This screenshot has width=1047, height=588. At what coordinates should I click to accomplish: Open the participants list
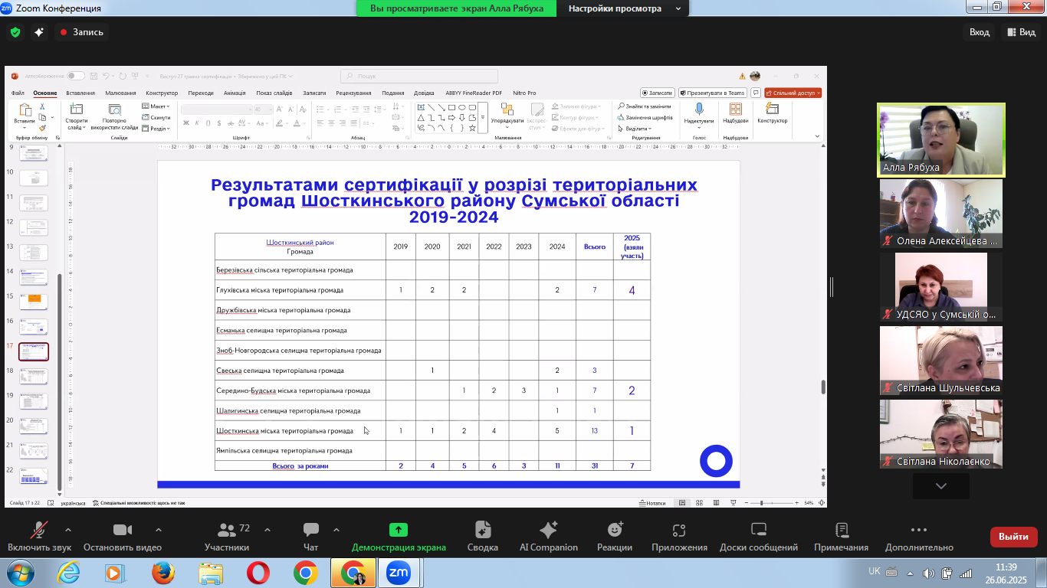click(227, 537)
